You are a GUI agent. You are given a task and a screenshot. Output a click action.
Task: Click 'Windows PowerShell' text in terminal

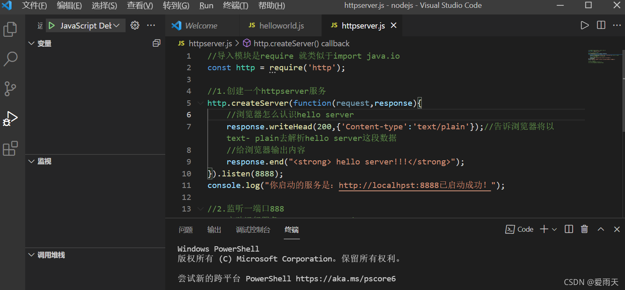tap(218, 249)
